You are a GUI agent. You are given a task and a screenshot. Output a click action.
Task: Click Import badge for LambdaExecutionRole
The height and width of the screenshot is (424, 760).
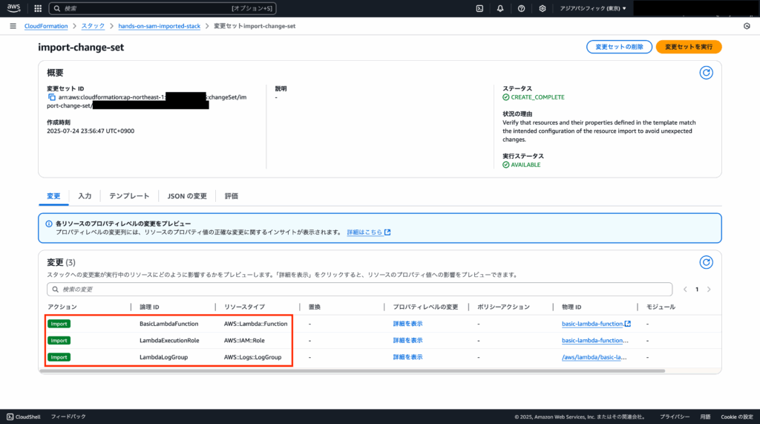(59, 341)
